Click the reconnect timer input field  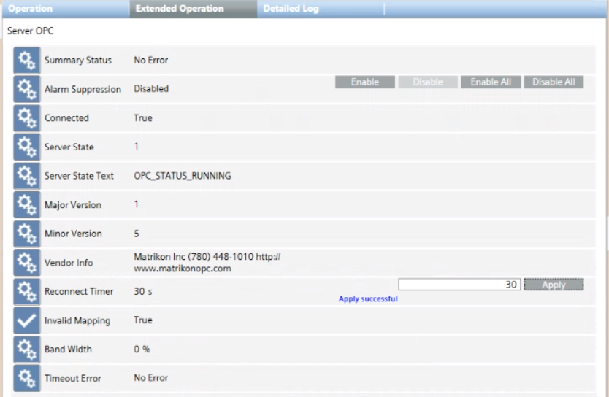pos(459,285)
